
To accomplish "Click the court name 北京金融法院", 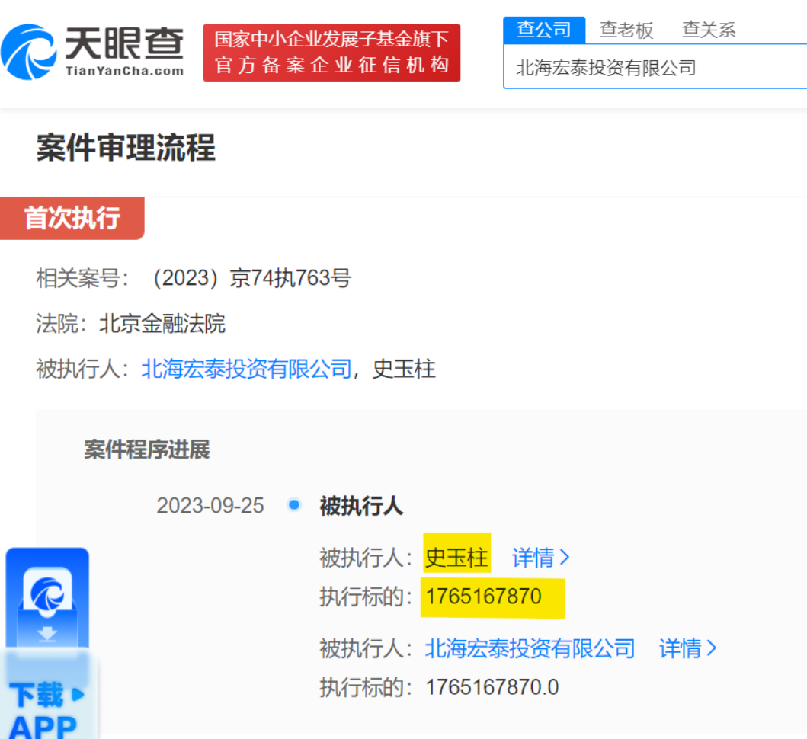I will 162,324.
